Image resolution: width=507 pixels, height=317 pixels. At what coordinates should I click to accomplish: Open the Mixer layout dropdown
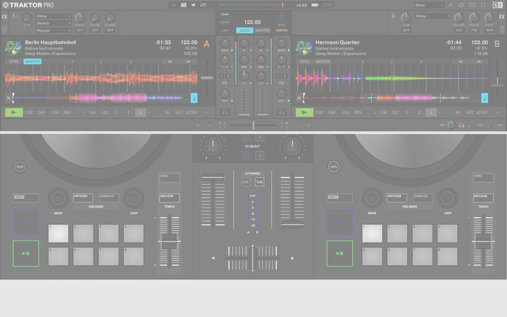(x=429, y=5)
